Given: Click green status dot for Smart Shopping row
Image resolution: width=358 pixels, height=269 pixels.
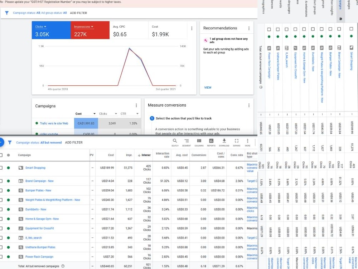Looking at the screenshot, I should click(x=9, y=167).
